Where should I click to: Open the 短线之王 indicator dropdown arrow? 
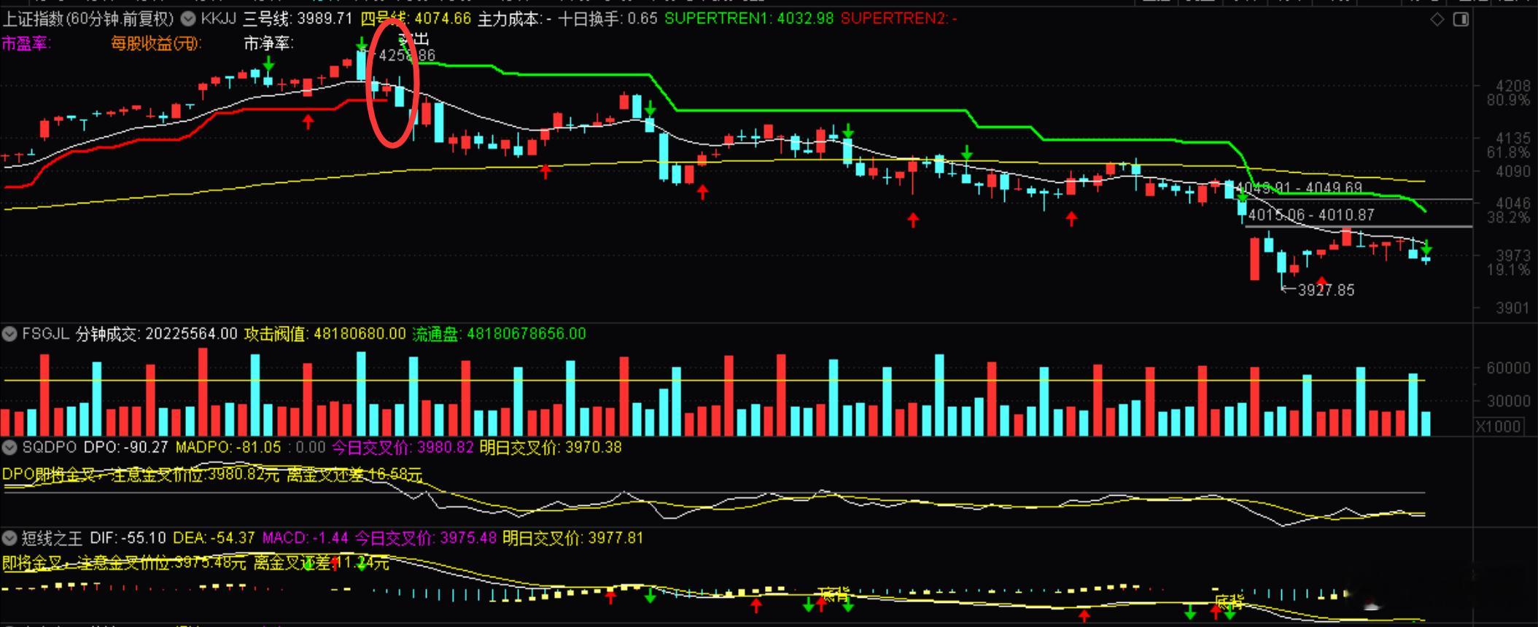[x=9, y=538]
